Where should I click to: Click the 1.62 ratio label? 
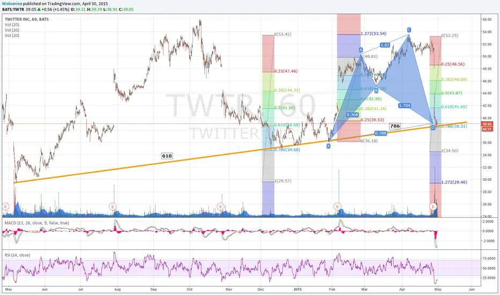[x=385, y=45]
